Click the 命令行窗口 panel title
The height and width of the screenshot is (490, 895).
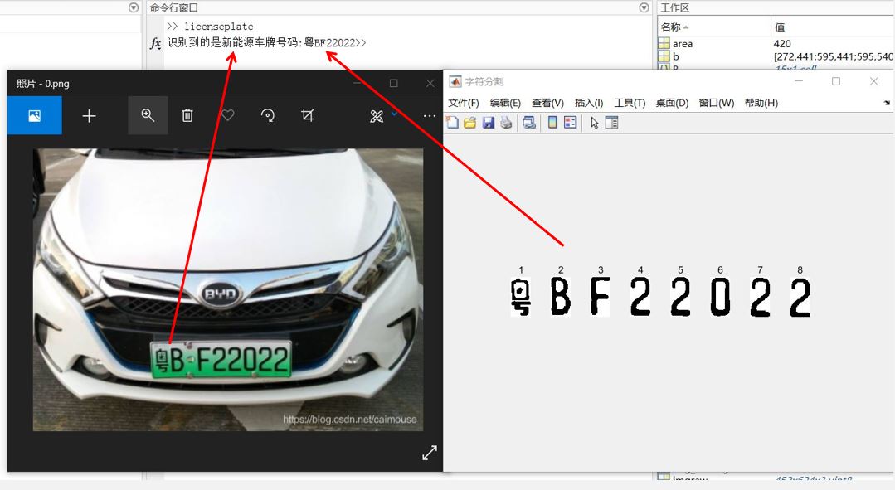[x=174, y=7]
